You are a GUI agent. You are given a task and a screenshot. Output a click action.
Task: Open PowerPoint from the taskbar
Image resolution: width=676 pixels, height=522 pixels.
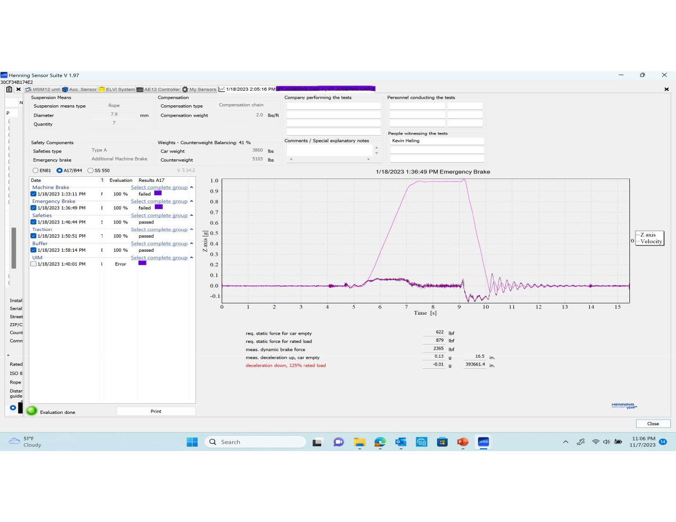click(x=462, y=442)
